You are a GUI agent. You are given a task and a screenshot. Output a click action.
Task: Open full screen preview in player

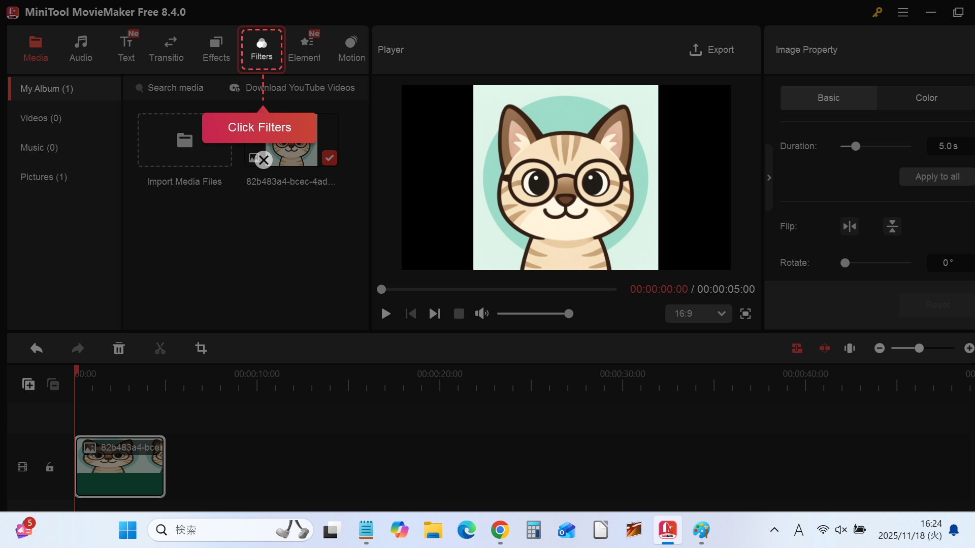click(745, 314)
